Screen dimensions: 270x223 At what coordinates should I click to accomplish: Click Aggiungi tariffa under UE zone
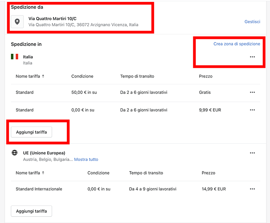(31, 211)
